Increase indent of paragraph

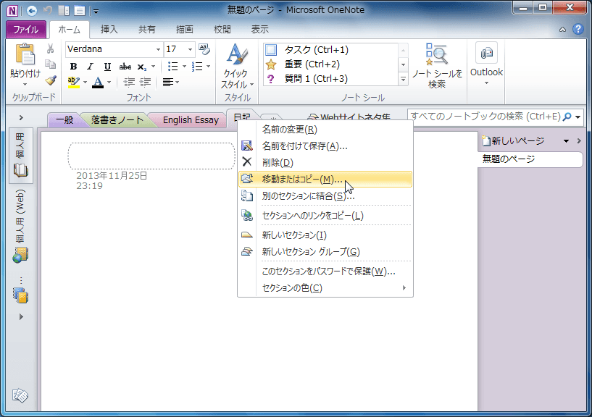[x=146, y=82]
